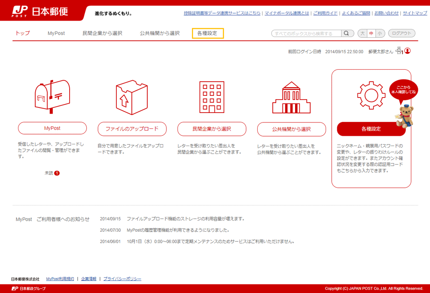
Task: Click the unread count badge under MyPost
Action: pos(57,173)
